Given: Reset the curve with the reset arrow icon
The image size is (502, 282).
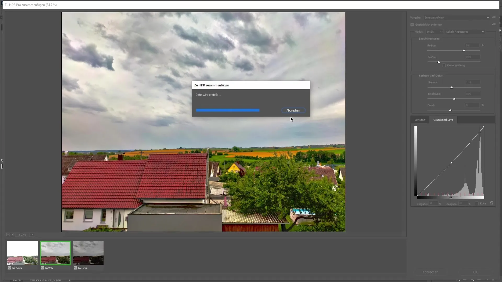Looking at the screenshot, I should 492,203.
